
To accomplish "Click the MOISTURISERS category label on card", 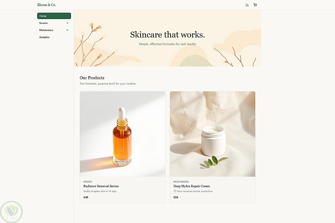I will pos(181,182).
